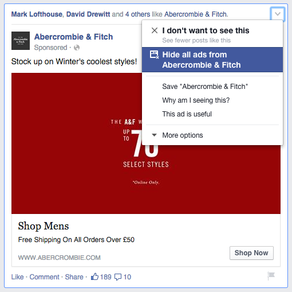Screen dimensions: 292x292
Task: Mark "This ad is useful"
Action: pos(187,114)
